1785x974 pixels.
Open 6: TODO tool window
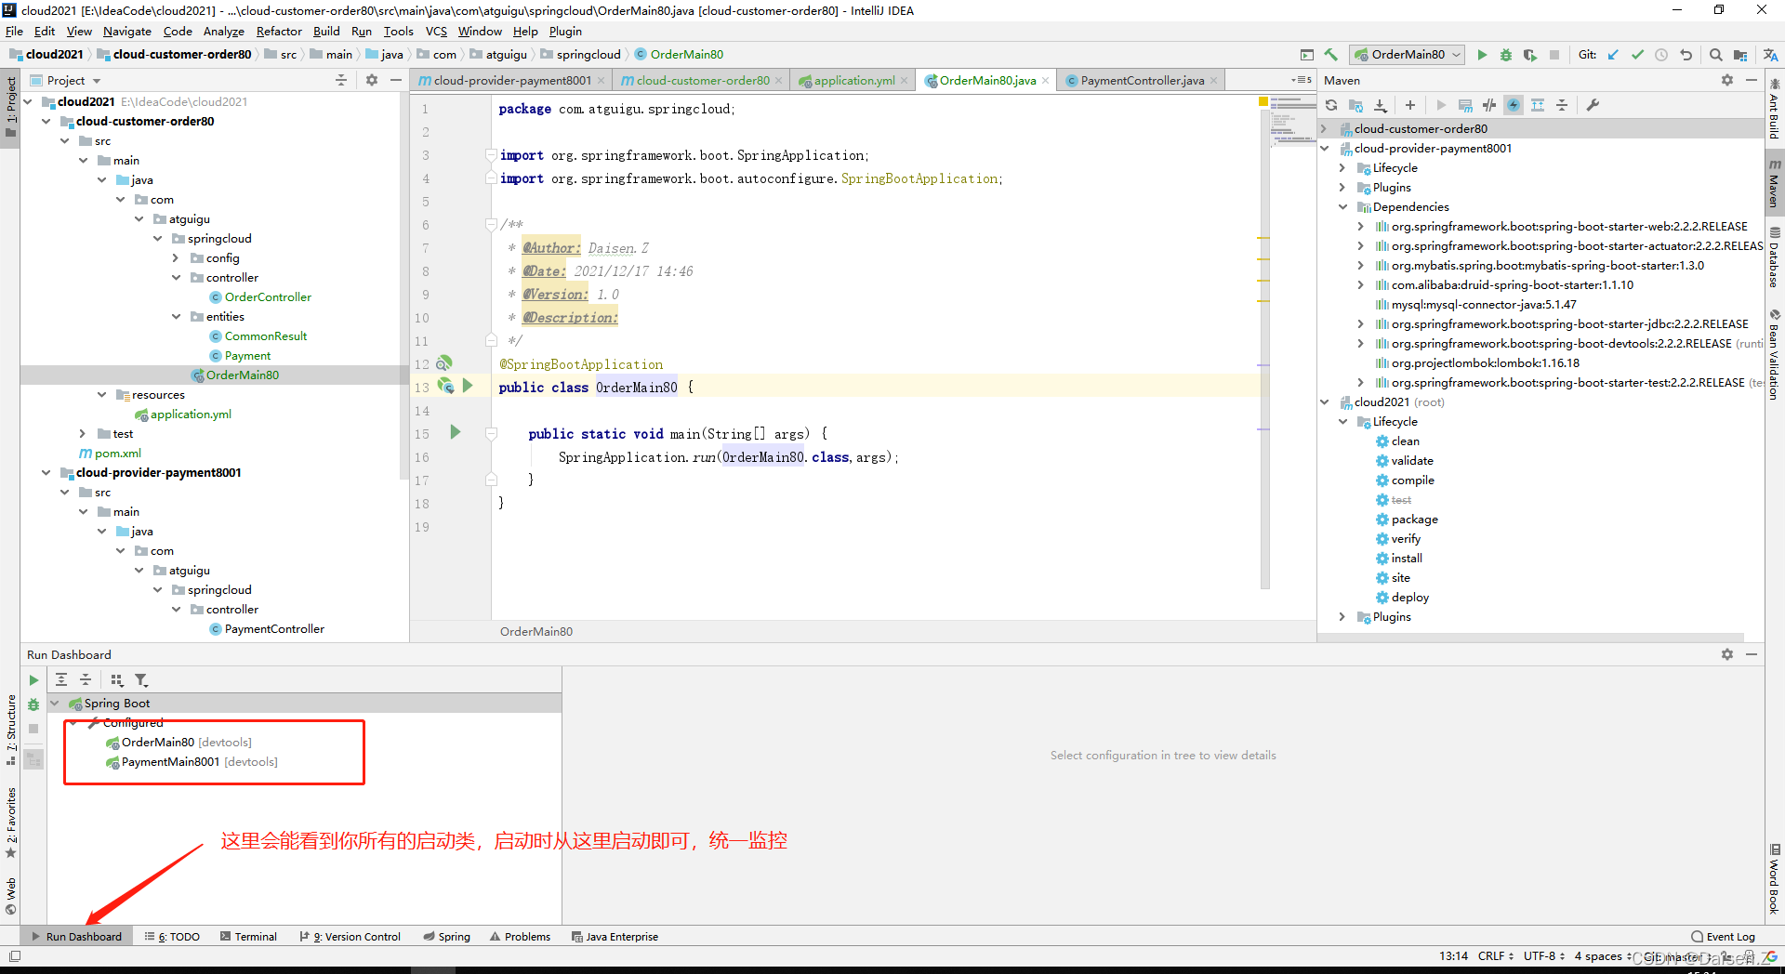(173, 936)
